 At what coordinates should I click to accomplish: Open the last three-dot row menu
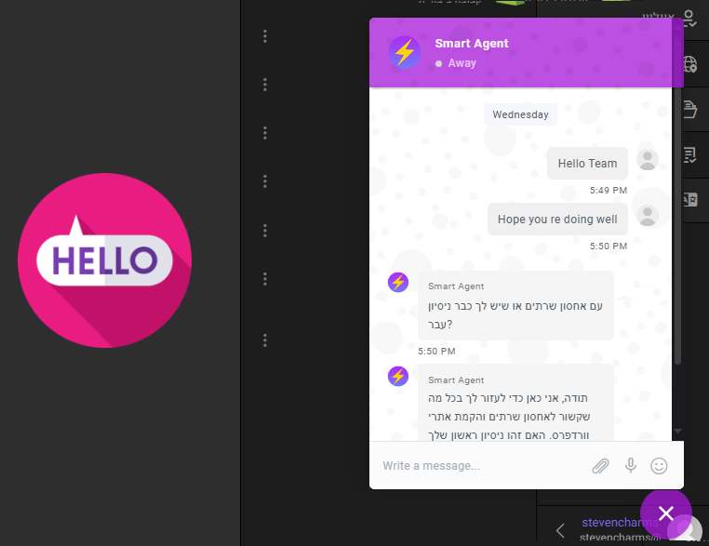265,340
